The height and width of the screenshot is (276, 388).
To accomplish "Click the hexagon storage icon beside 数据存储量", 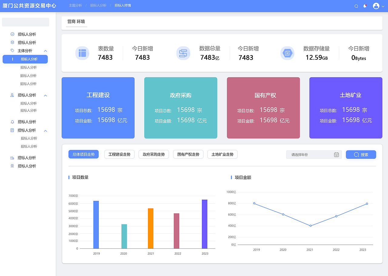I will coord(287,53).
